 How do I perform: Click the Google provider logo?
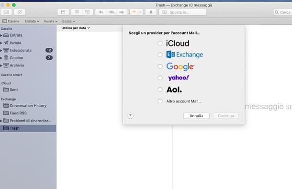point(180,67)
